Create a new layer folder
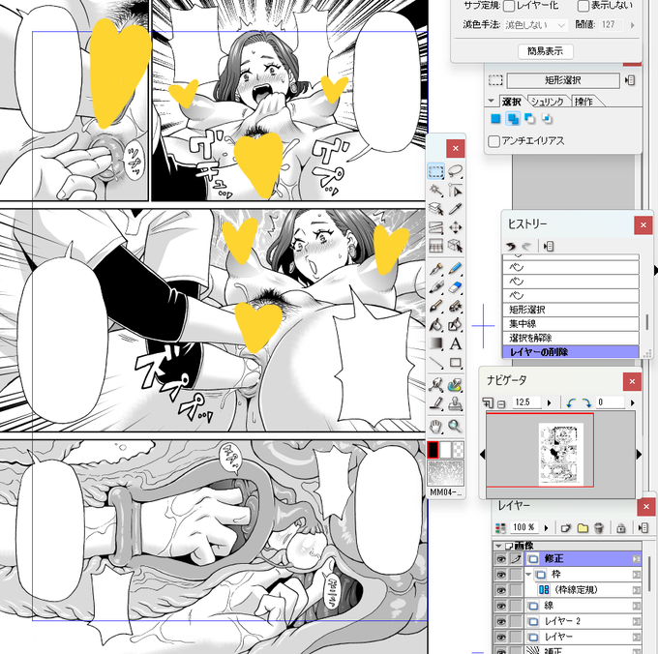 [583, 527]
